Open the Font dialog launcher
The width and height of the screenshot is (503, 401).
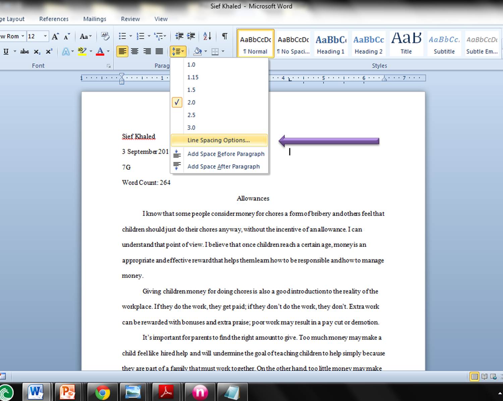pos(109,66)
